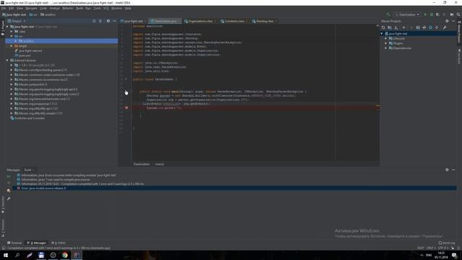Toggle Skip Tests mode in Maven toolbar

pyautogui.click(x=430, y=27)
